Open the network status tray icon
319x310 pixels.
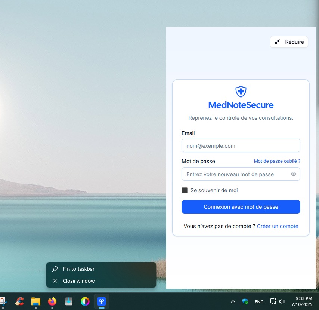pos(273,301)
